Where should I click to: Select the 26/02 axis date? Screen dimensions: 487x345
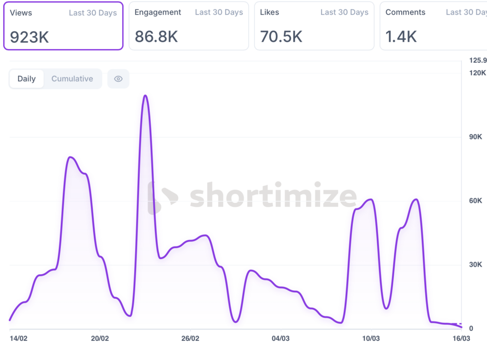(x=190, y=338)
